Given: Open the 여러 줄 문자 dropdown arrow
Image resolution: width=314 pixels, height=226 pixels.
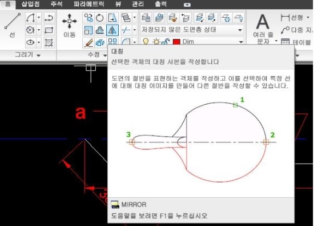Looking at the screenshot, I should [x=276, y=41].
